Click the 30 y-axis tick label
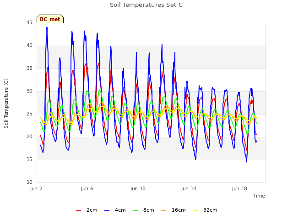 (29, 91)
